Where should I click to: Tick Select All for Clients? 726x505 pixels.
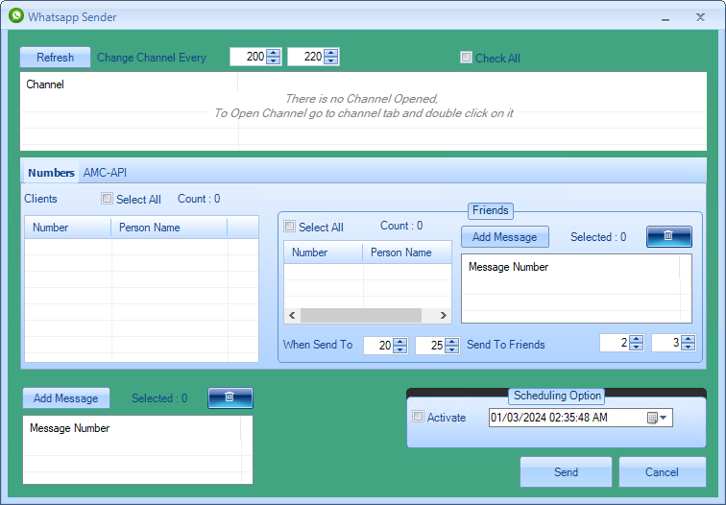[x=107, y=199]
